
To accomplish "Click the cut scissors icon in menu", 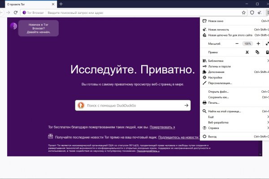I will (247, 52).
